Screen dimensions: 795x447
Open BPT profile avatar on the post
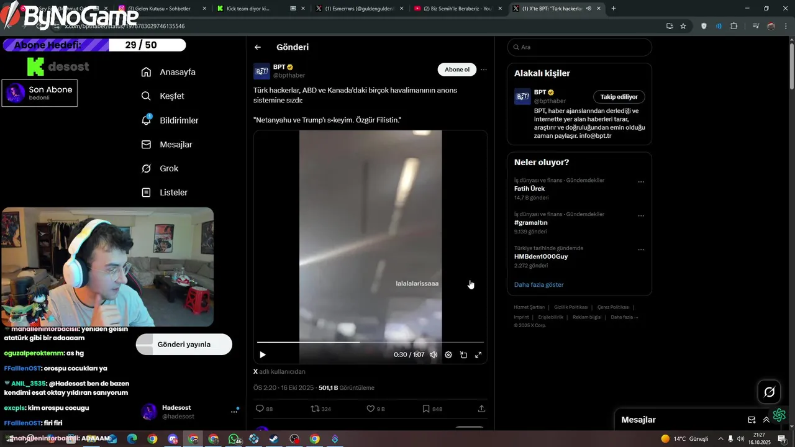pyautogui.click(x=261, y=71)
